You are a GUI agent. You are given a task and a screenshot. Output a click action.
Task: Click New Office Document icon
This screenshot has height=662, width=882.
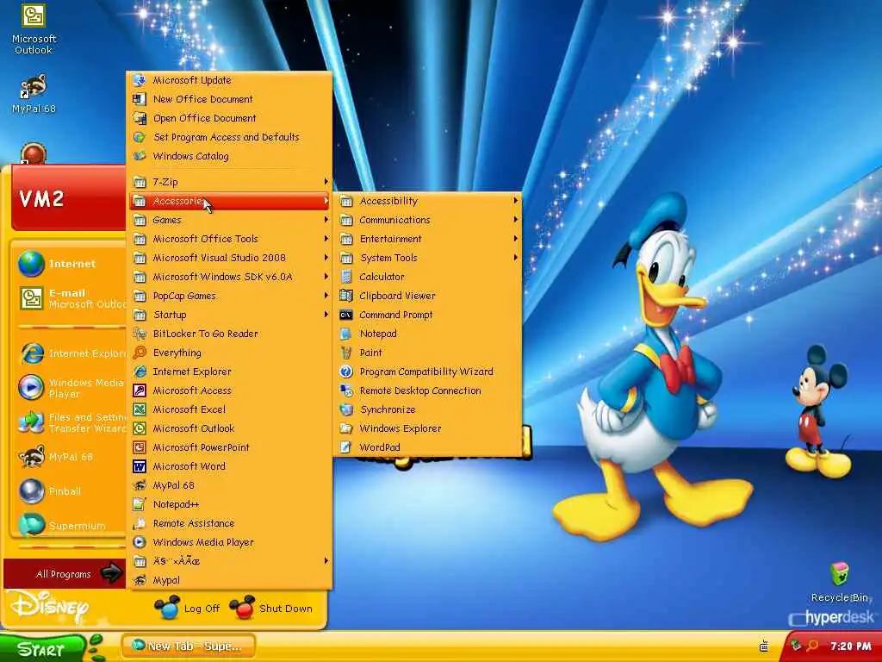139,99
